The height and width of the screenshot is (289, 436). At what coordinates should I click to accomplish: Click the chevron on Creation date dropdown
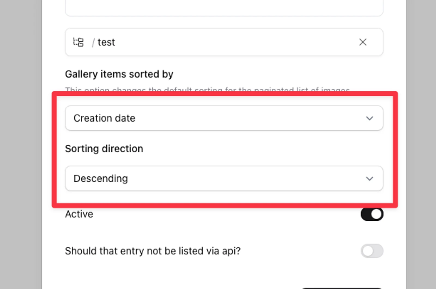coord(370,118)
